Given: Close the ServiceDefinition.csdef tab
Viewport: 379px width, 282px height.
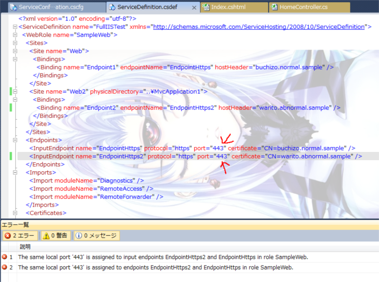Looking at the screenshot, I should [194, 8].
